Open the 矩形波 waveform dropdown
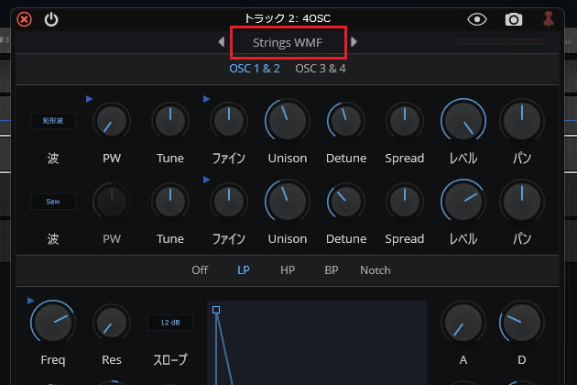 point(53,120)
